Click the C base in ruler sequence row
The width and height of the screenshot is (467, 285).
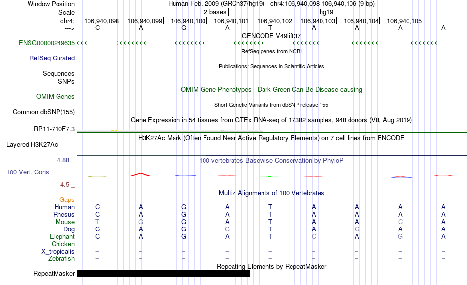tap(97, 28)
